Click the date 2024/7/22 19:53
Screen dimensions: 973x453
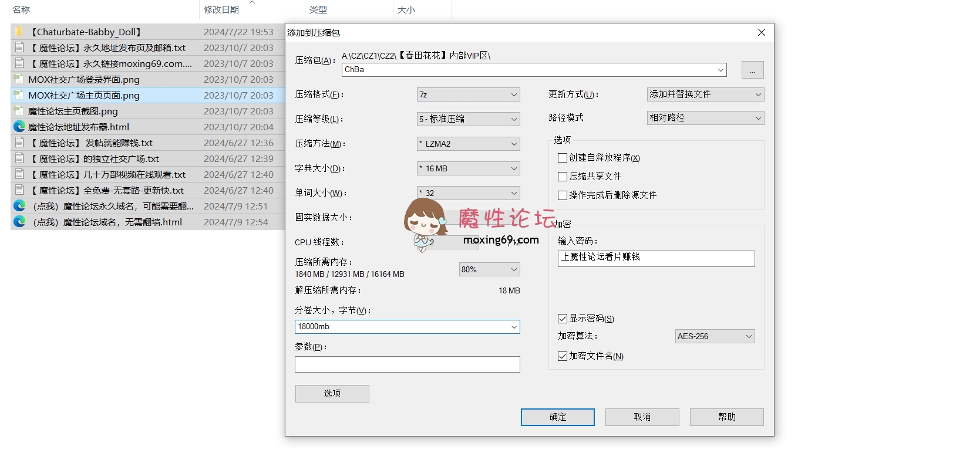coord(238,32)
